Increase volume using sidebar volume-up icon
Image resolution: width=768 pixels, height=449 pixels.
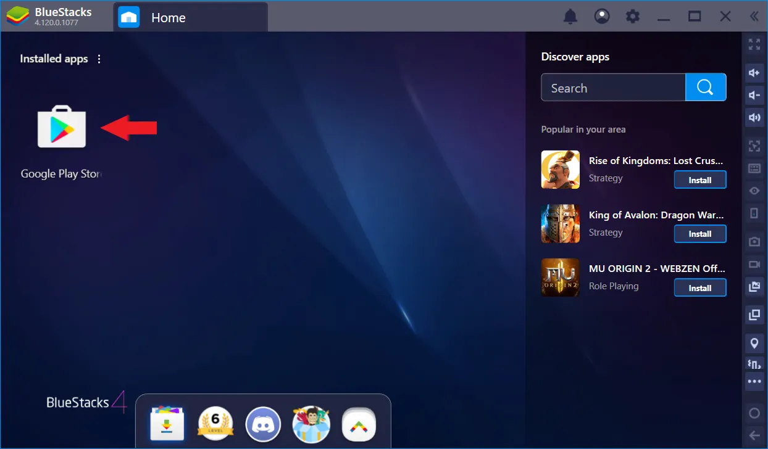click(754, 73)
